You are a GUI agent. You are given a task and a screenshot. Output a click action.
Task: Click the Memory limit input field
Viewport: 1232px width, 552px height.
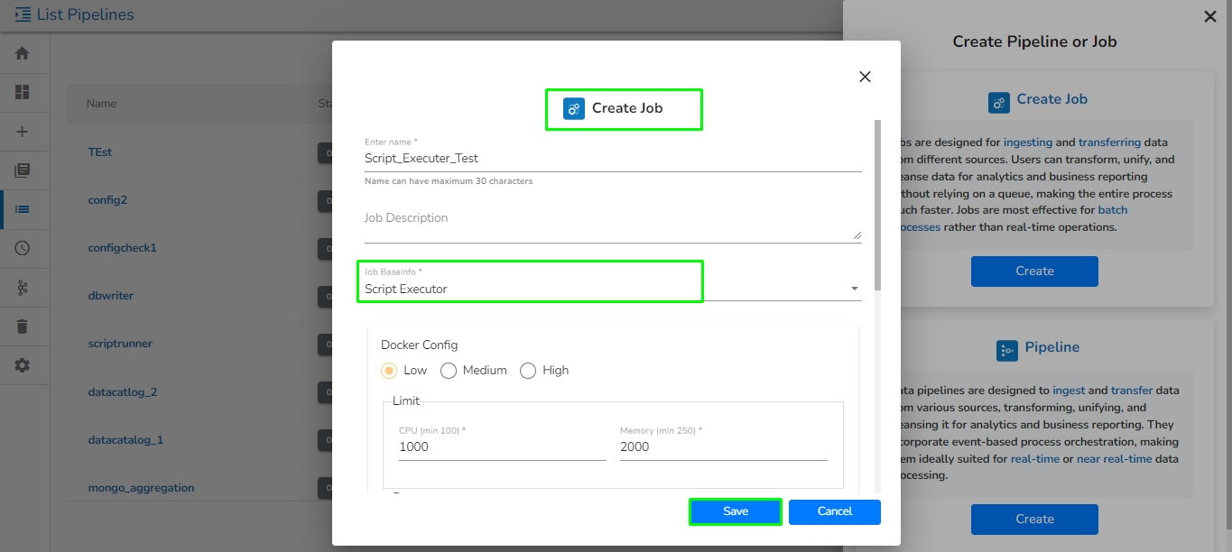[723, 447]
